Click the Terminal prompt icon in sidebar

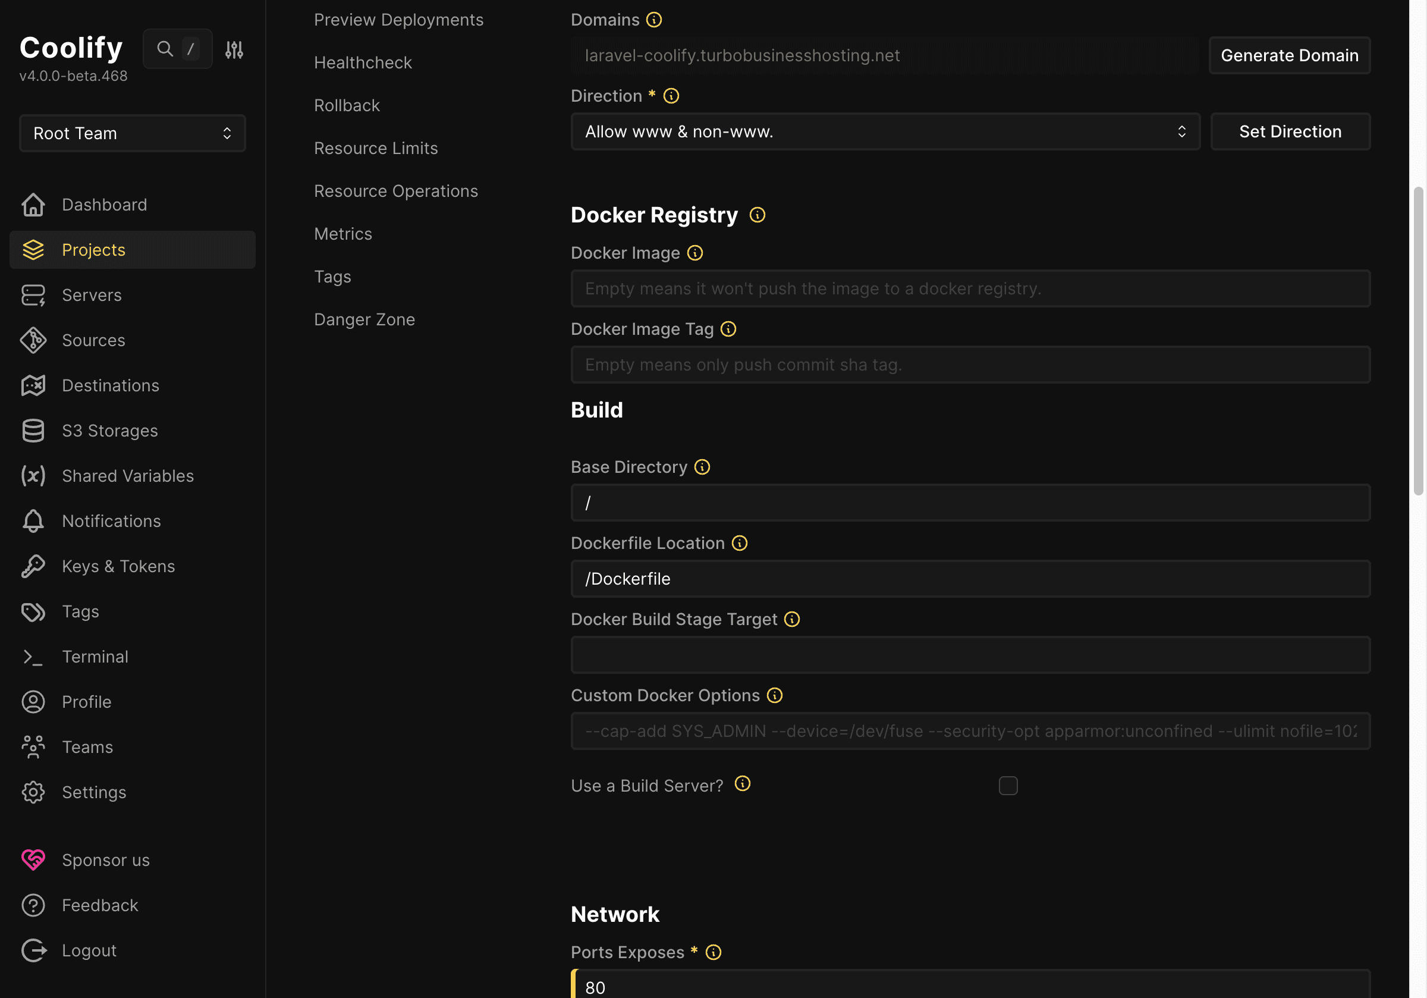click(x=33, y=657)
